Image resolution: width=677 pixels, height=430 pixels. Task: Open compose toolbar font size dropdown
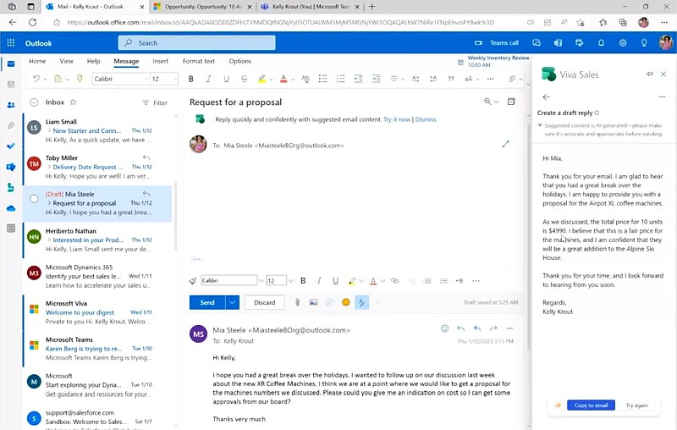290,281
